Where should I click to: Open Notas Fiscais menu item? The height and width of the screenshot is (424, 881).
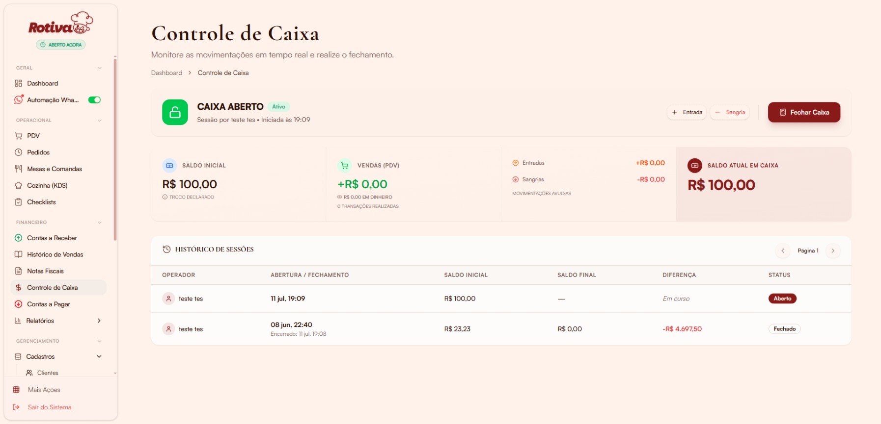58,271
